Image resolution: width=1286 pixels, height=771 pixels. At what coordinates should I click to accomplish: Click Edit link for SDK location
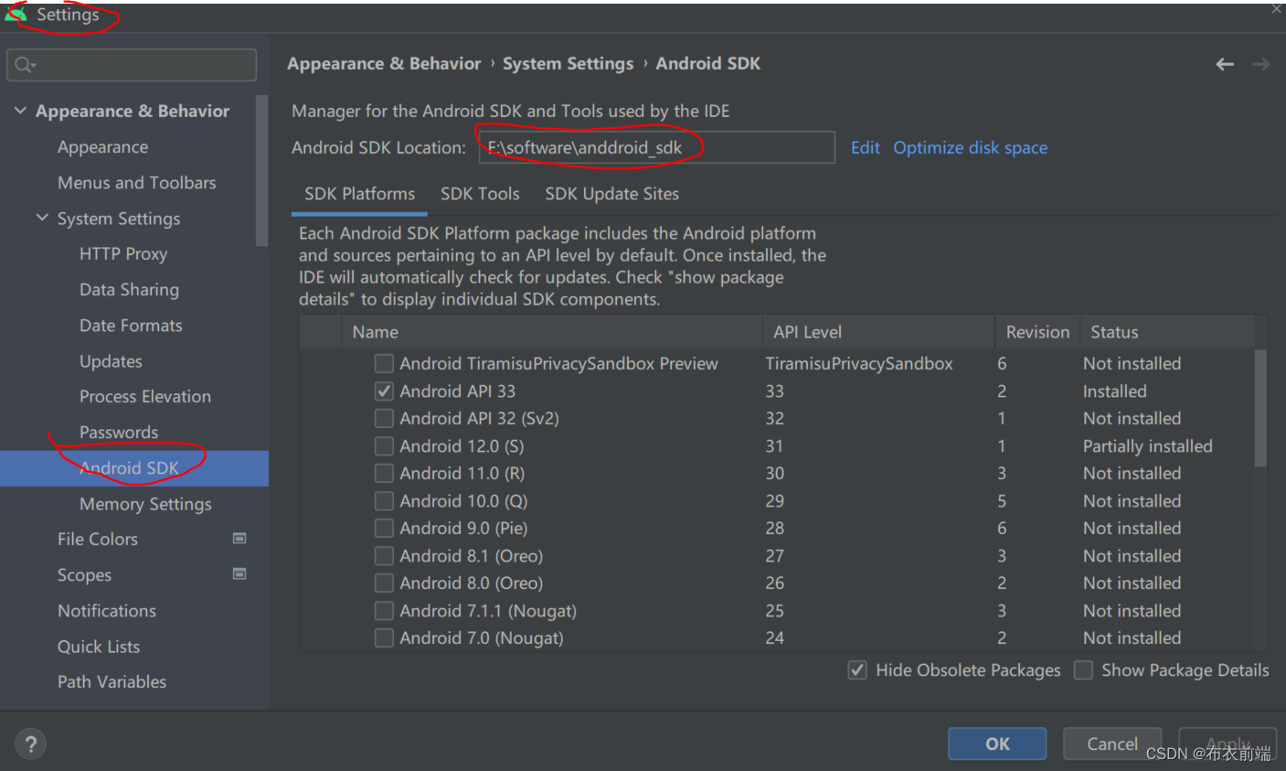(865, 148)
